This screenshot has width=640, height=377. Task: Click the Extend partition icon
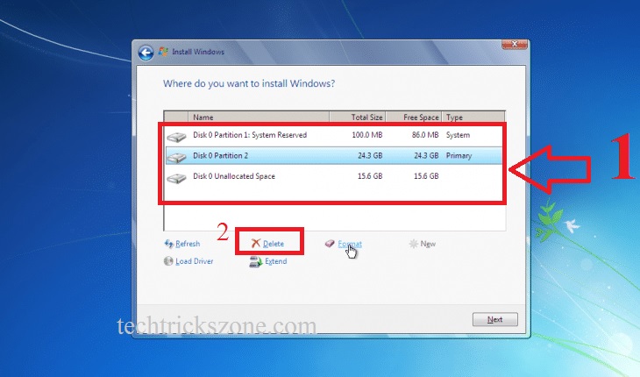pos(255,261)
